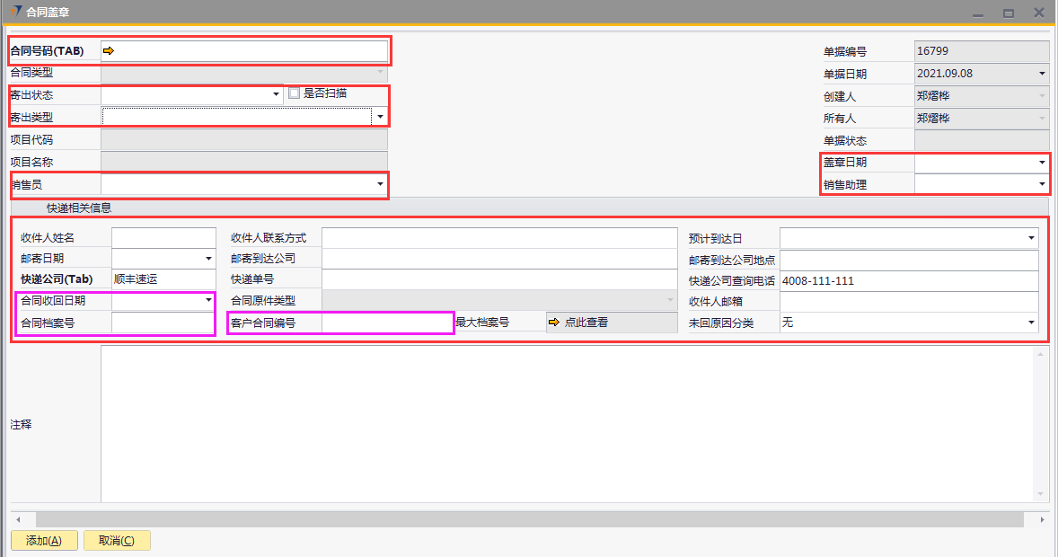1058x557 pixels.
Task: Open the 盖章日期 date picker dropdown
Action: 1042,163
